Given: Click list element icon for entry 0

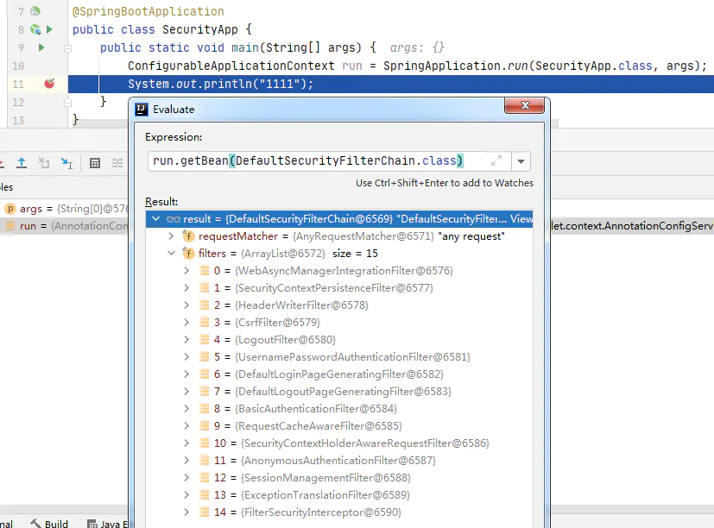Looking at the screenshot, I should 205,271.
